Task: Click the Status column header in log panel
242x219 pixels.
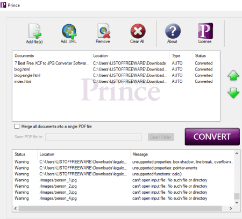Action: point(25,154)
